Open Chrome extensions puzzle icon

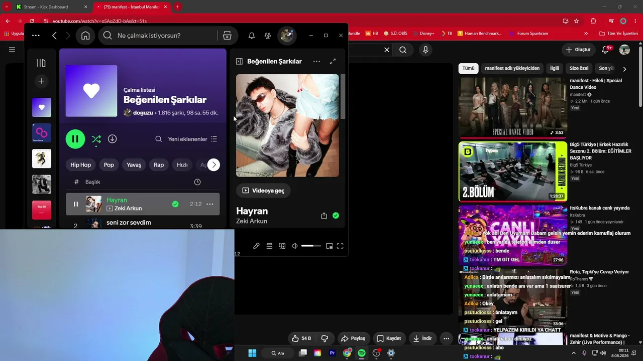593,21
